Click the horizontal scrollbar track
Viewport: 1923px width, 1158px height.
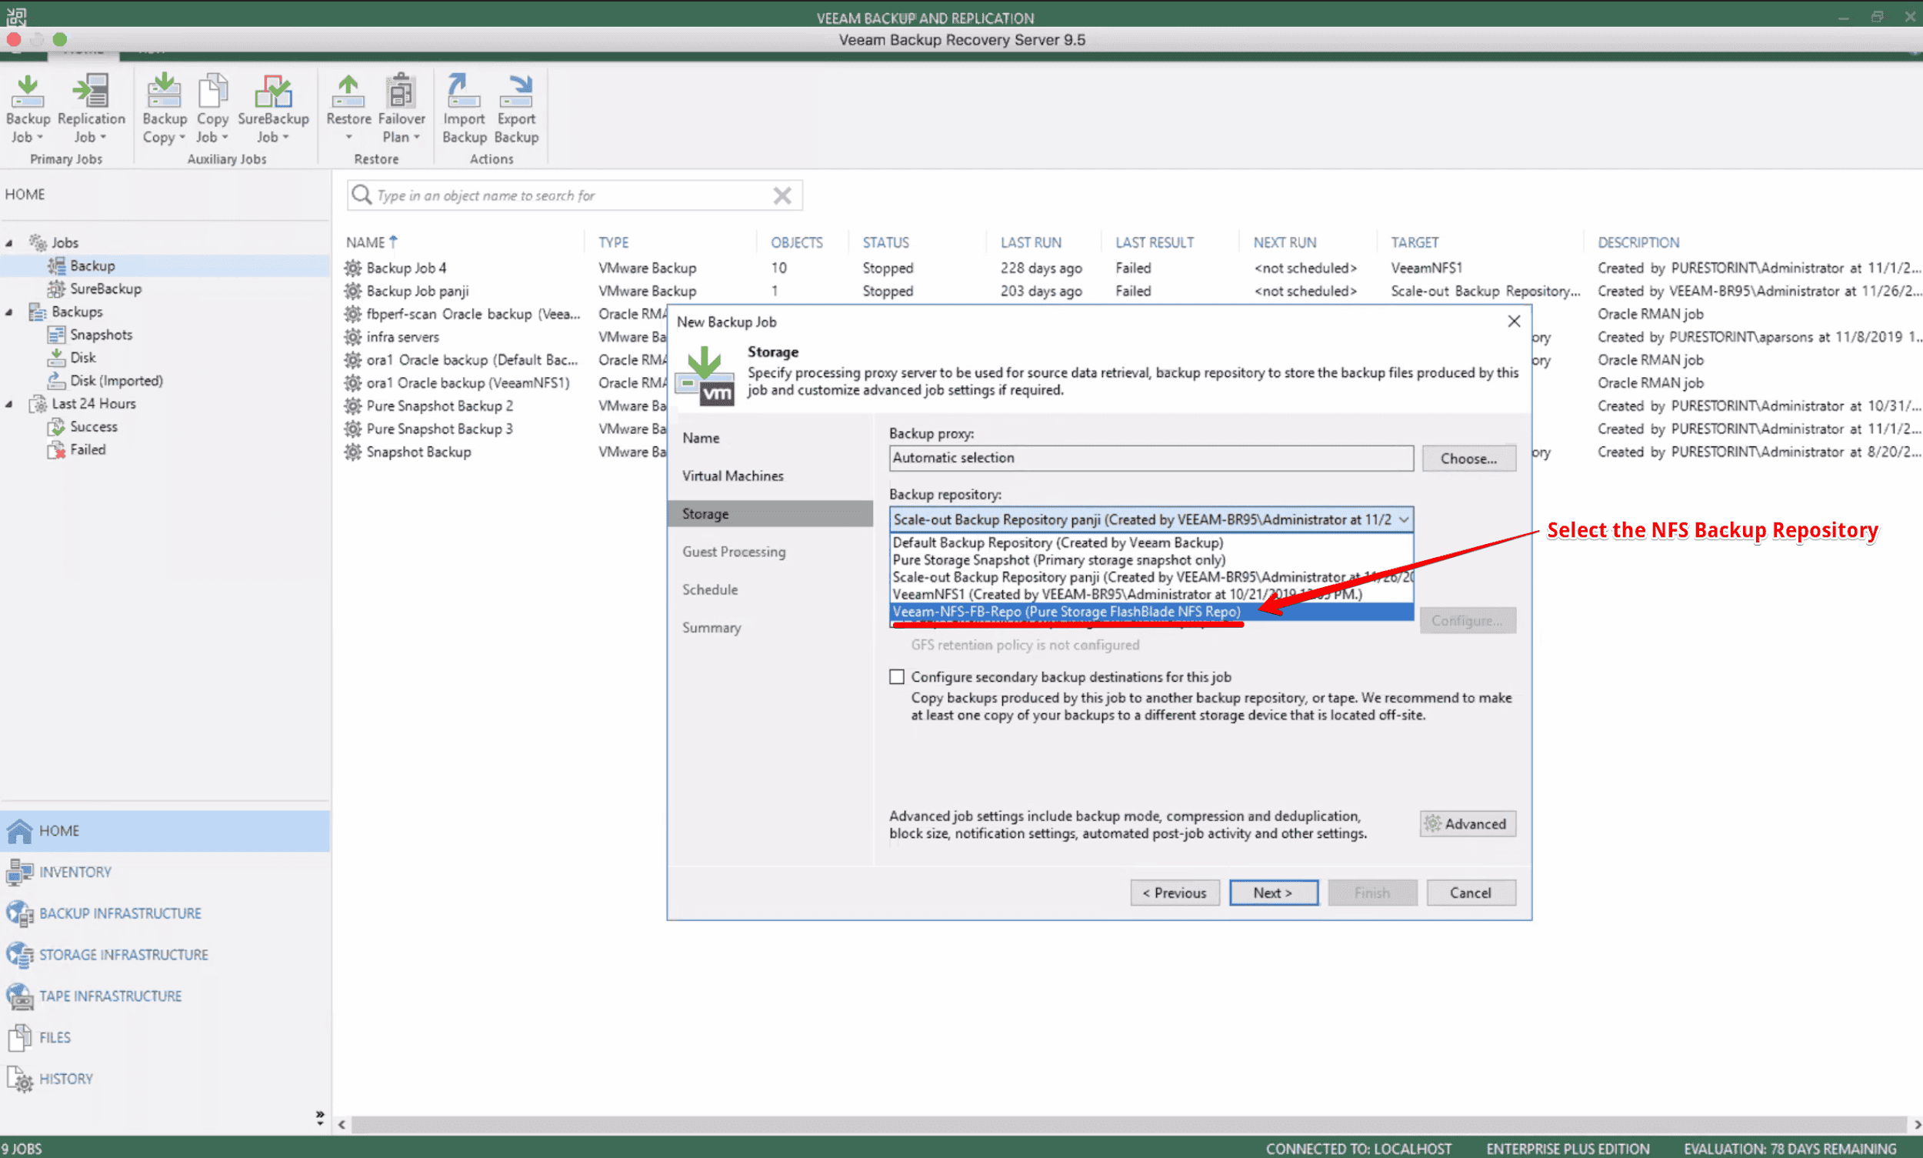pyautogui.click(x=1129, y=1124)
